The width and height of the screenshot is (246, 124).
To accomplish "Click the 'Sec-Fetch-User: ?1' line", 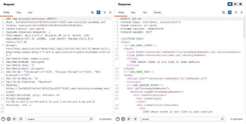I will click(x=20, y=65).
